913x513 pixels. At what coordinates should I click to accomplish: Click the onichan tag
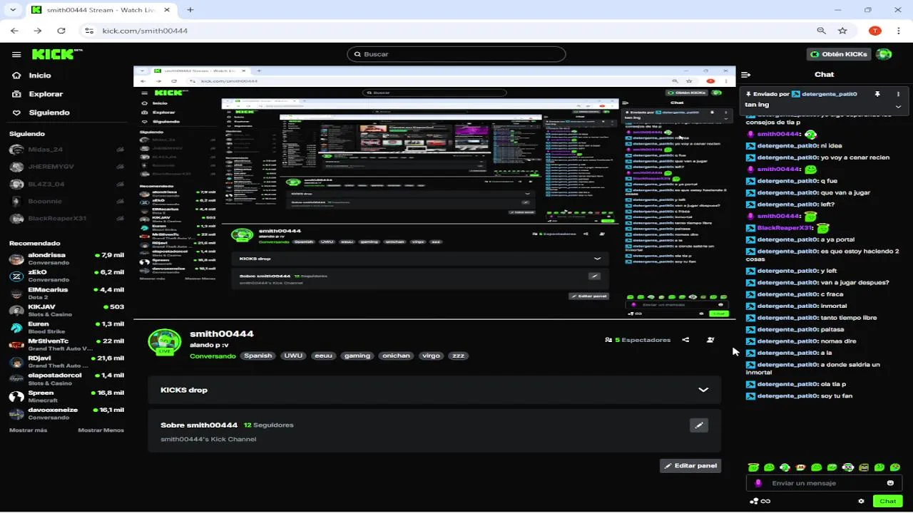395,356
